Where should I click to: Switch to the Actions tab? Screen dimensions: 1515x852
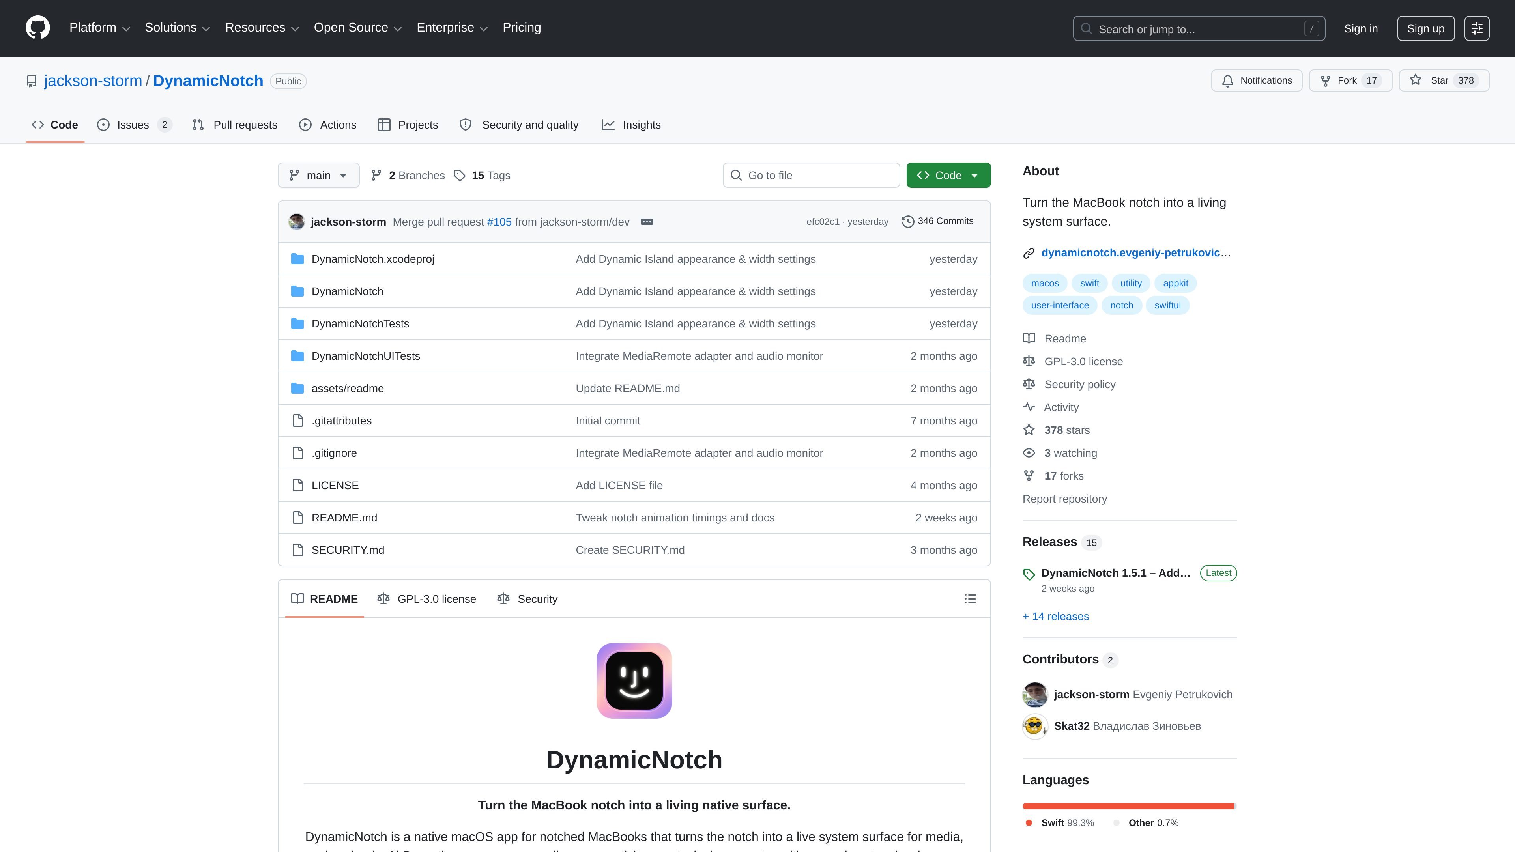(x=327, y=125)
